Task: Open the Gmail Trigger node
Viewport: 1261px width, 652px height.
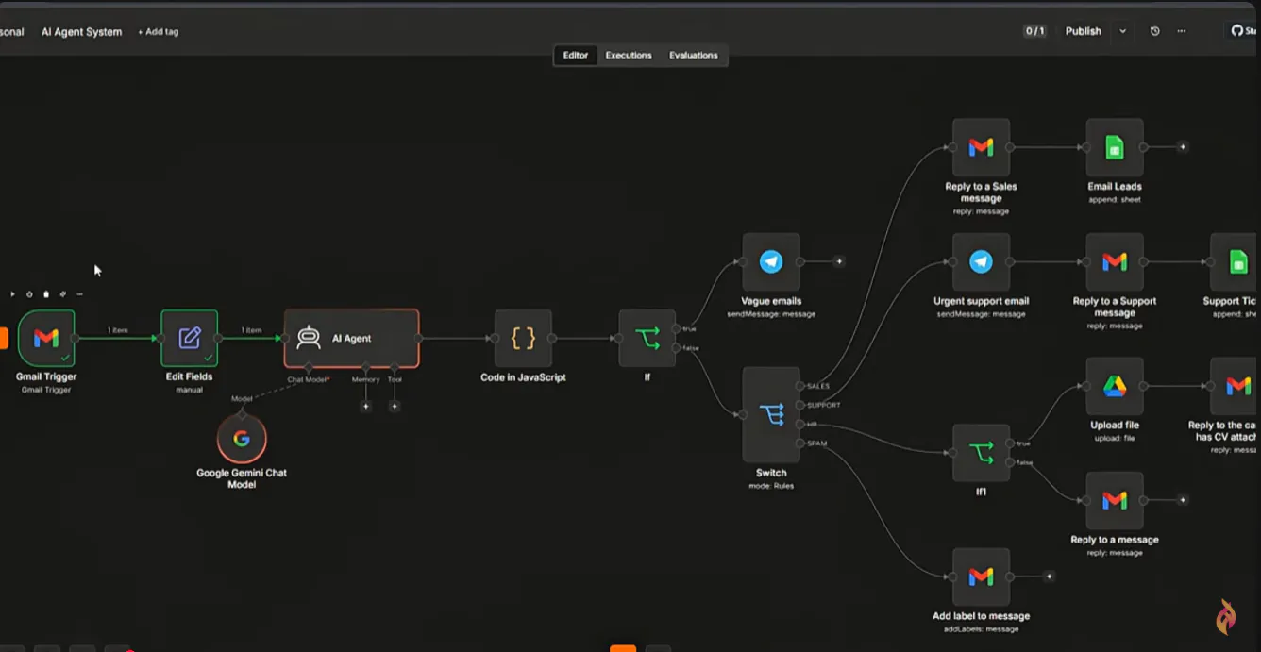Action: 46,338
